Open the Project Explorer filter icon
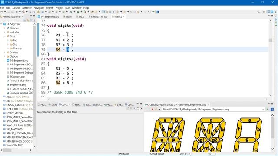Image resolution: width=278 pixels, height=156 pixels. point(31,20)
